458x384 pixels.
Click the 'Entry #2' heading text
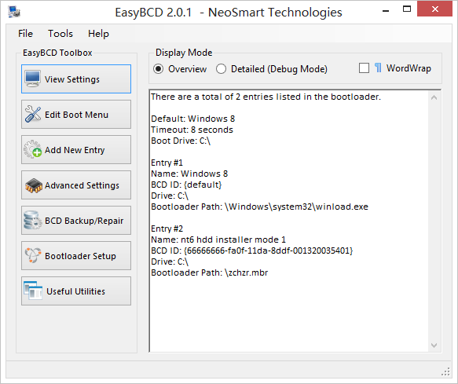point(167,229)
